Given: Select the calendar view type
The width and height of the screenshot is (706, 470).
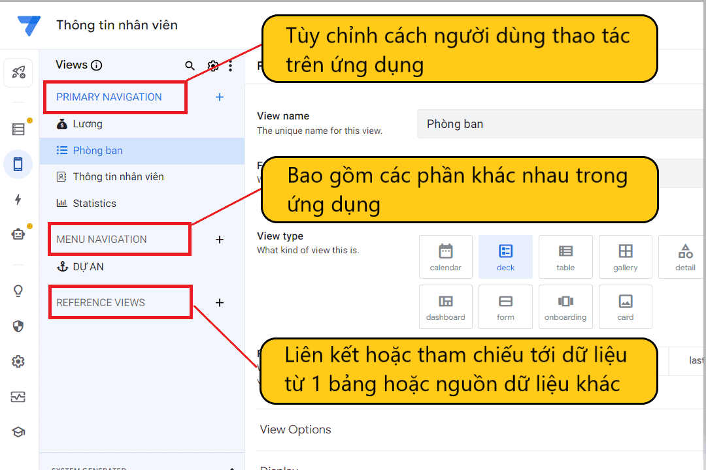Looking at the screenshot, I should pos(445,256).
